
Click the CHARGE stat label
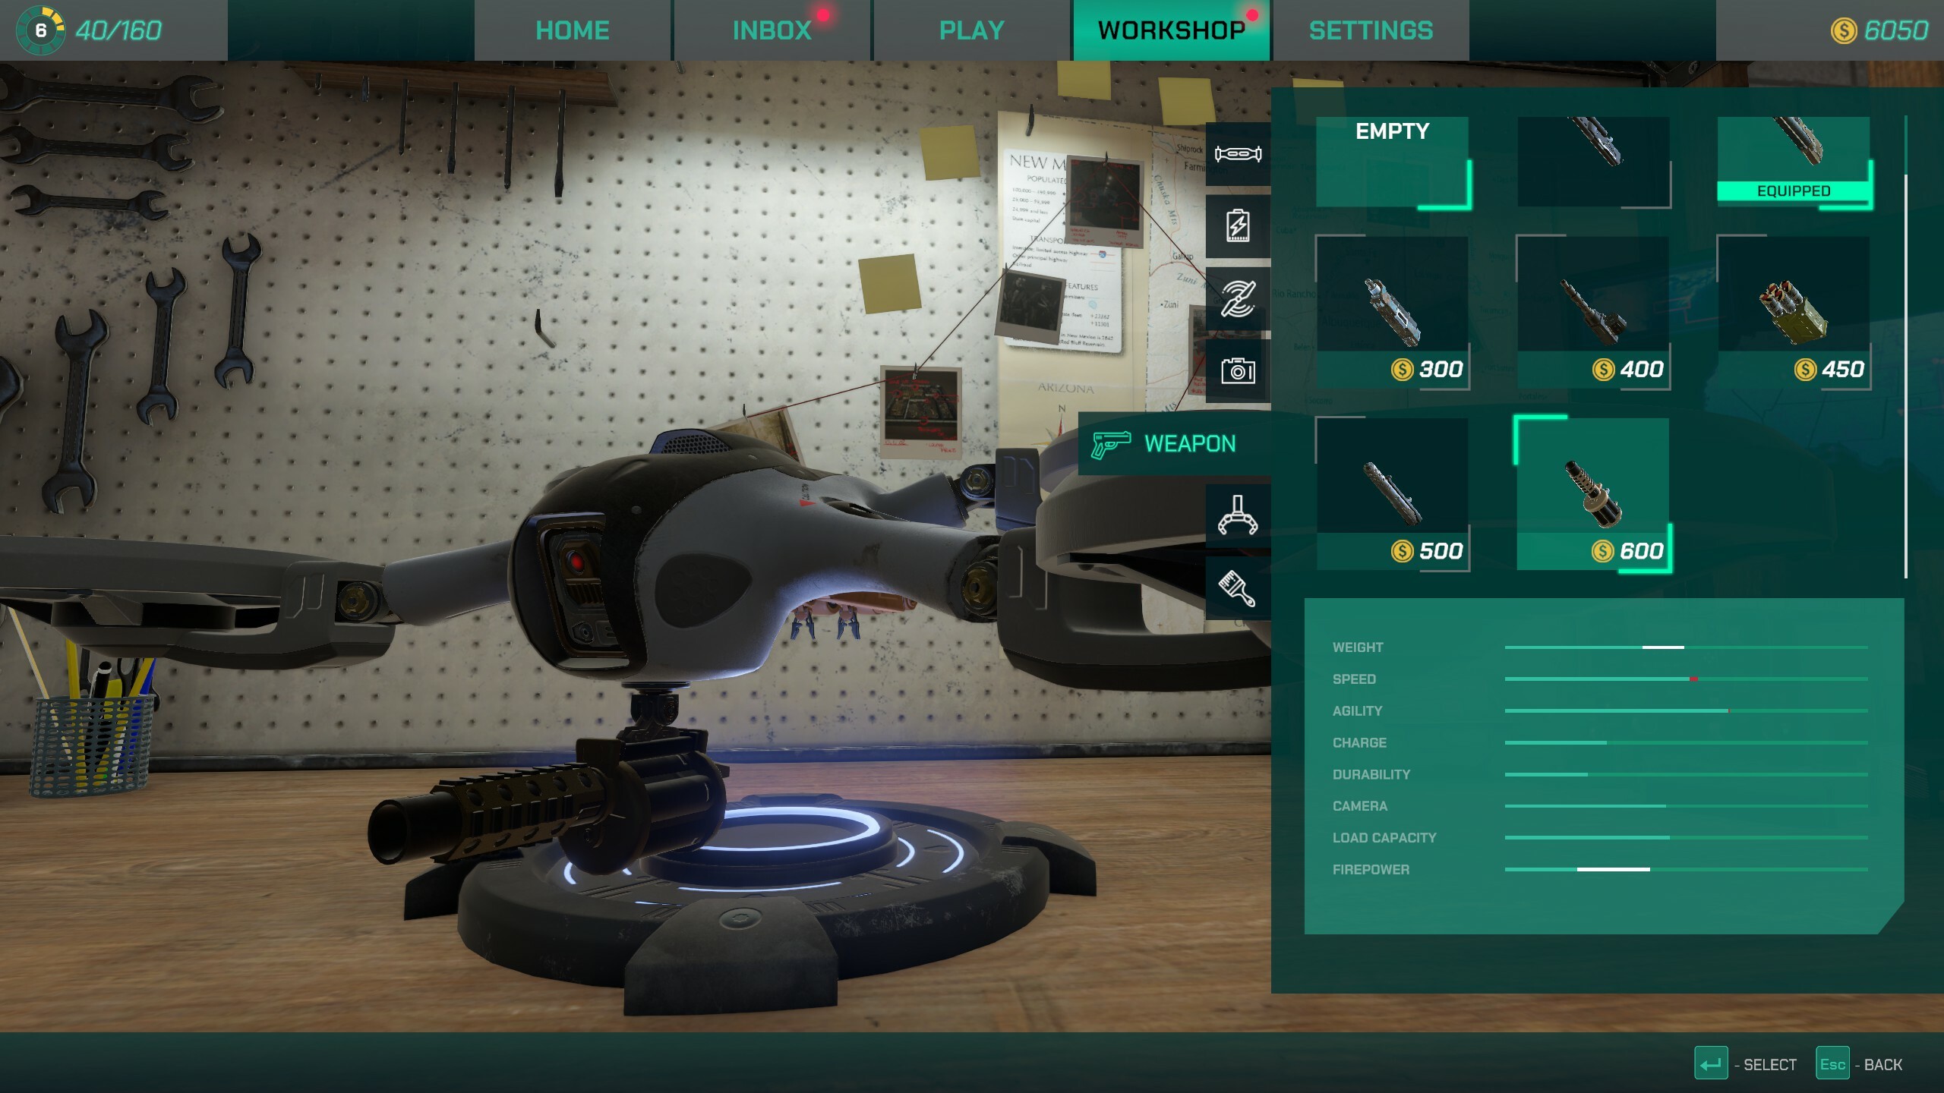1359,743
